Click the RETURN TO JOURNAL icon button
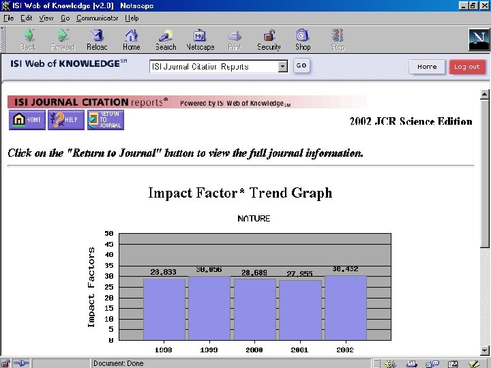 point(106,120)
